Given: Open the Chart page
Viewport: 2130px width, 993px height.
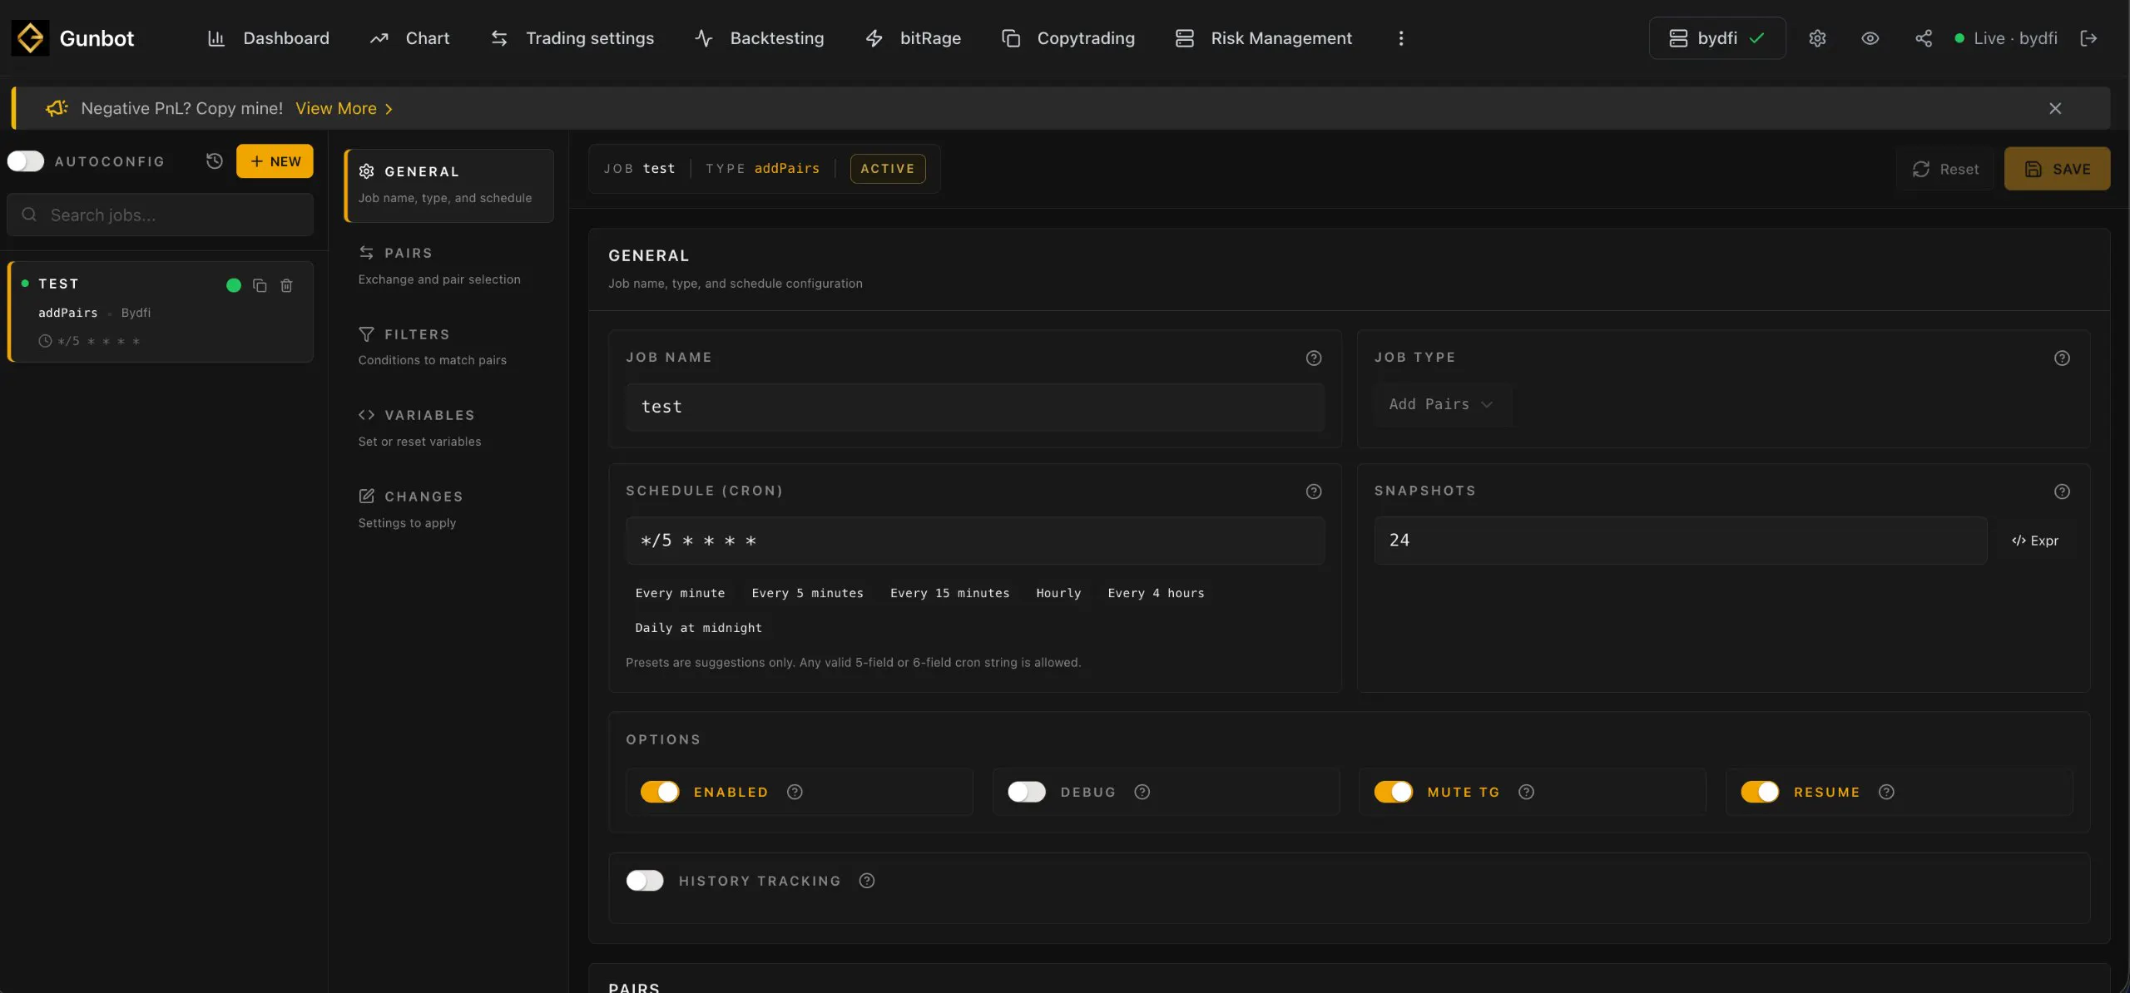Looking at the screenshot, I should point(410,38).
